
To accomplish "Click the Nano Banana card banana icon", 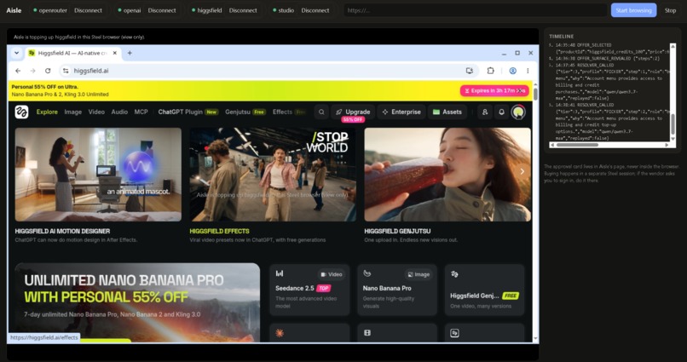I will coord(367,273).
